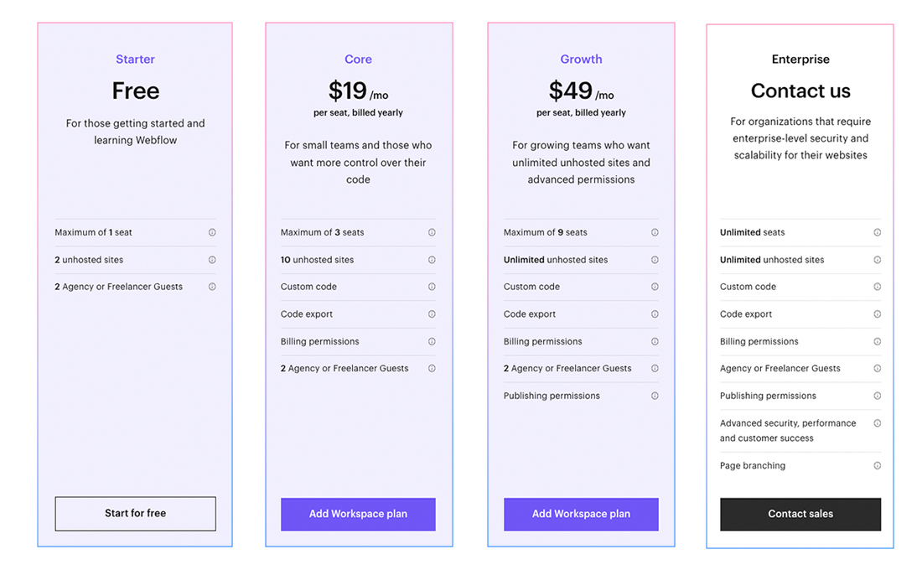Click info icon next to Page branching
The image size is (922, 570).
tap(878, 466)
